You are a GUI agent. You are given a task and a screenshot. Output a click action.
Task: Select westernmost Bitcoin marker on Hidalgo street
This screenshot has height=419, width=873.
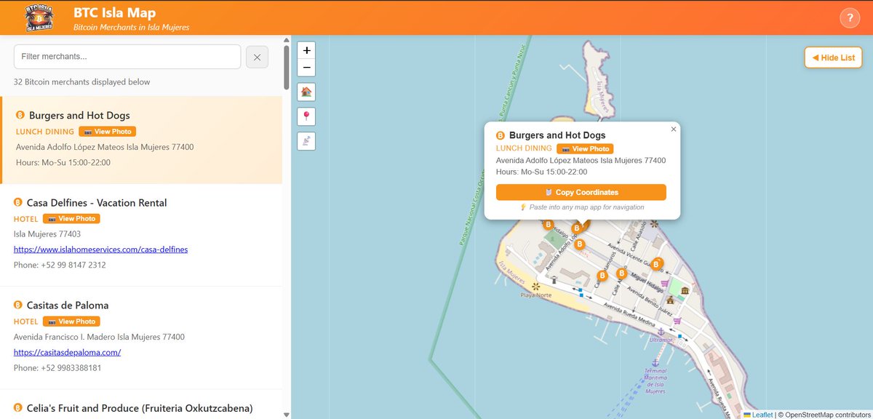(548, 226)
